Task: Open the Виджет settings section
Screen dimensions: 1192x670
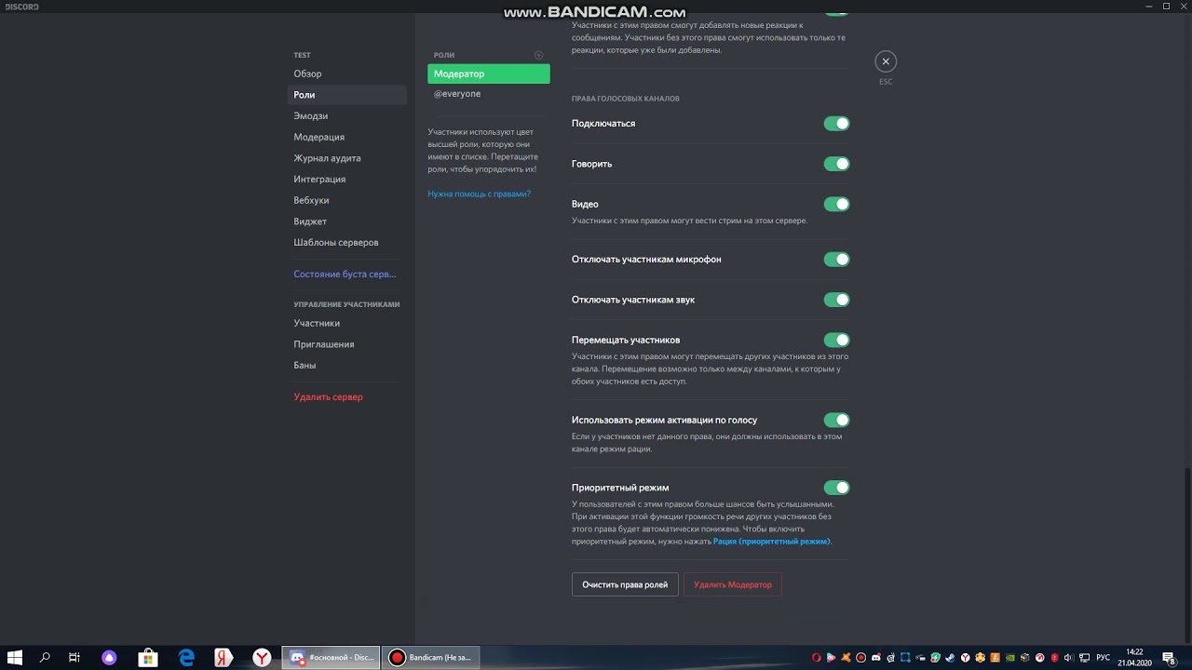Action: (x=346, y=221)
